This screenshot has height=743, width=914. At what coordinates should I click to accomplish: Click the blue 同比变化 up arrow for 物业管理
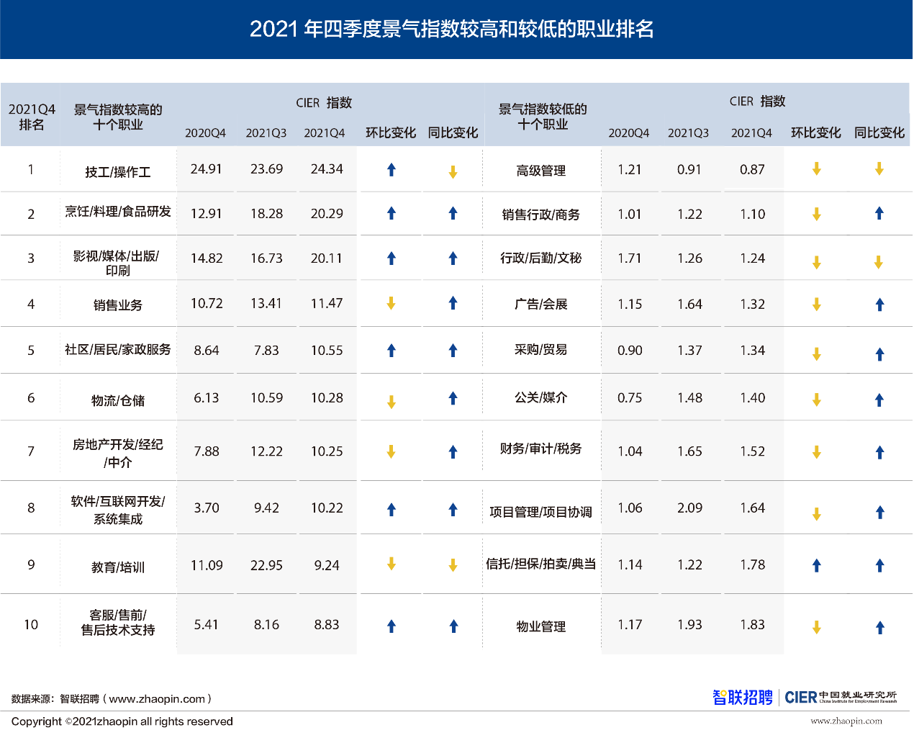tap(879, 628)
